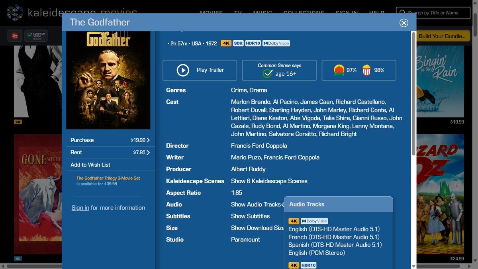Show 6 Kaleidescape Scenes

coord(269,181)
